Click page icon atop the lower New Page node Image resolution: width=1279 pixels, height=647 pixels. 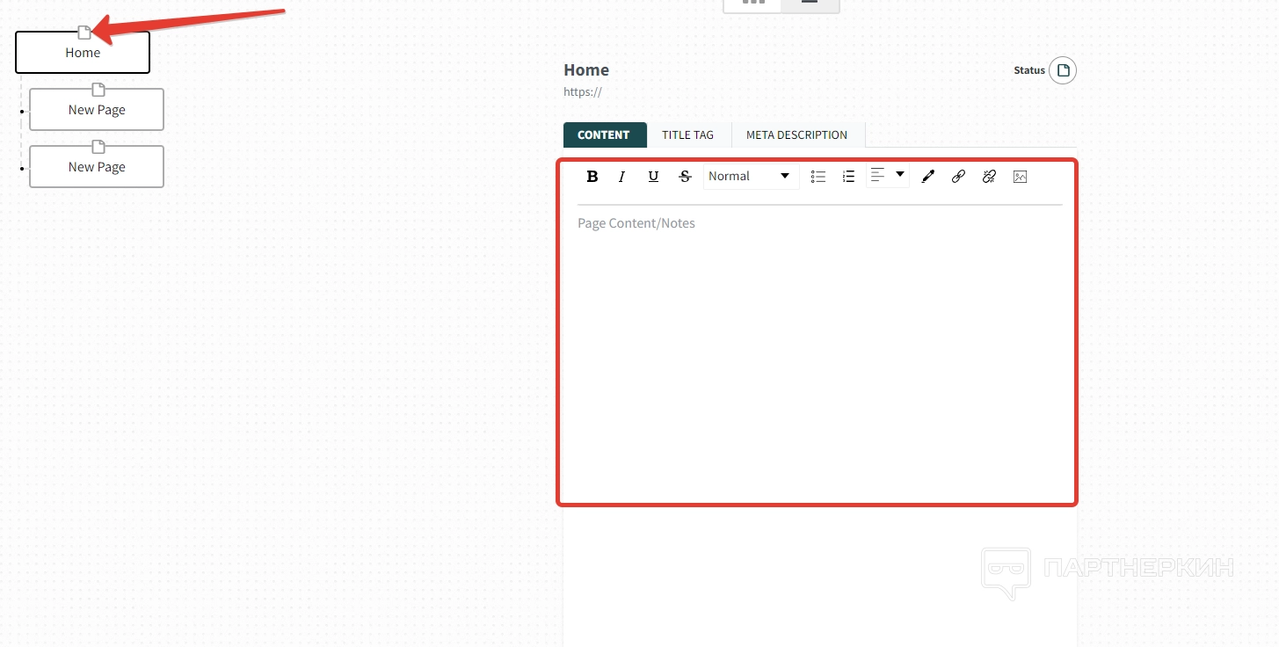coord(98,147)
